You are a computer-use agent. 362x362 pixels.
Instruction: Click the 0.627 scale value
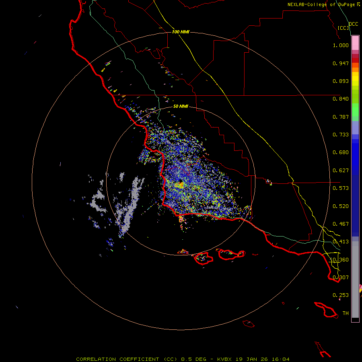[x=341, y=171]
